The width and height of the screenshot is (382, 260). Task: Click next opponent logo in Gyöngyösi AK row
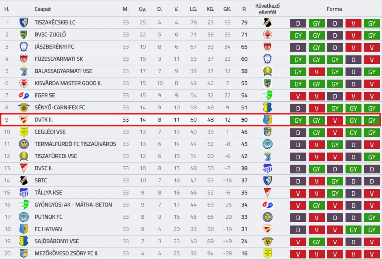click(267, 205)
